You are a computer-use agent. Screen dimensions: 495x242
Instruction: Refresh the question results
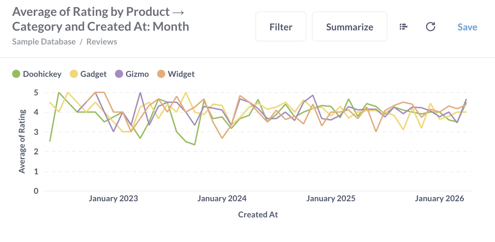tap(430, 27)
